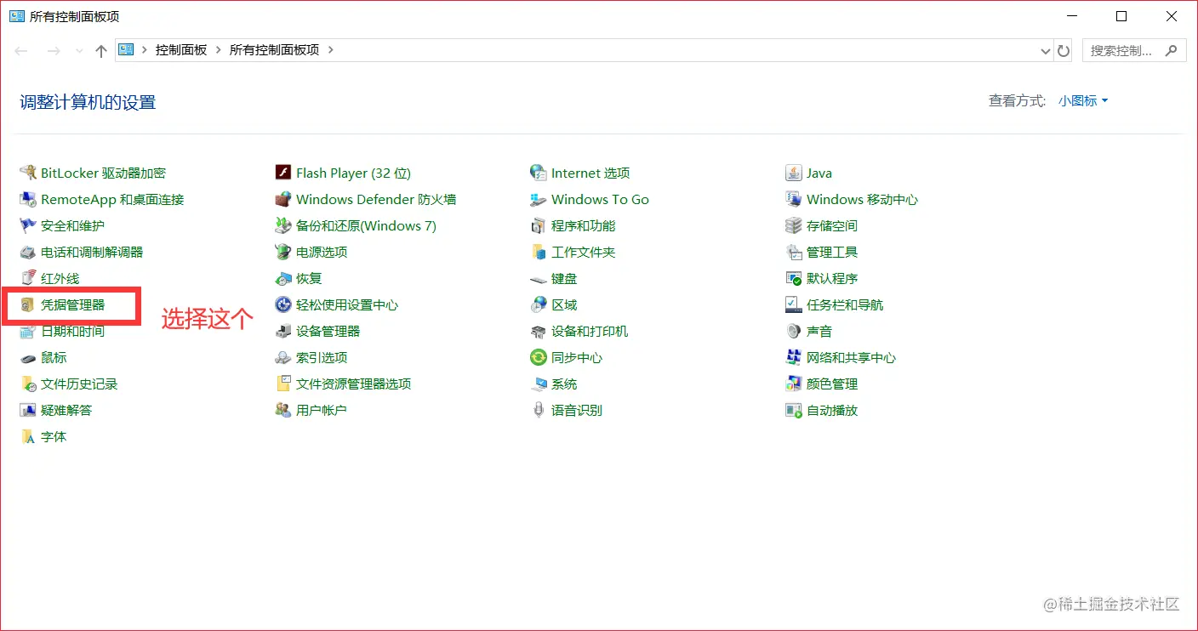Click the Windows Defender 防火墙 icon
Screen dimensions: 1198x631
click(x=283, y=199)
